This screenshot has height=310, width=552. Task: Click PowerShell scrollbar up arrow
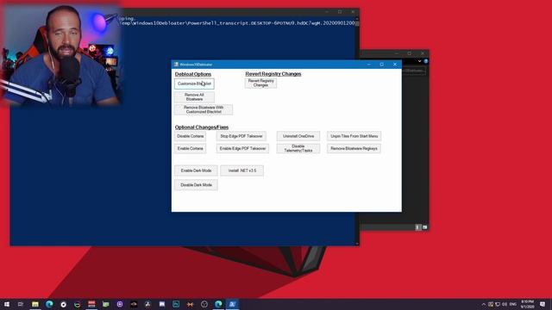click(357, 19)
